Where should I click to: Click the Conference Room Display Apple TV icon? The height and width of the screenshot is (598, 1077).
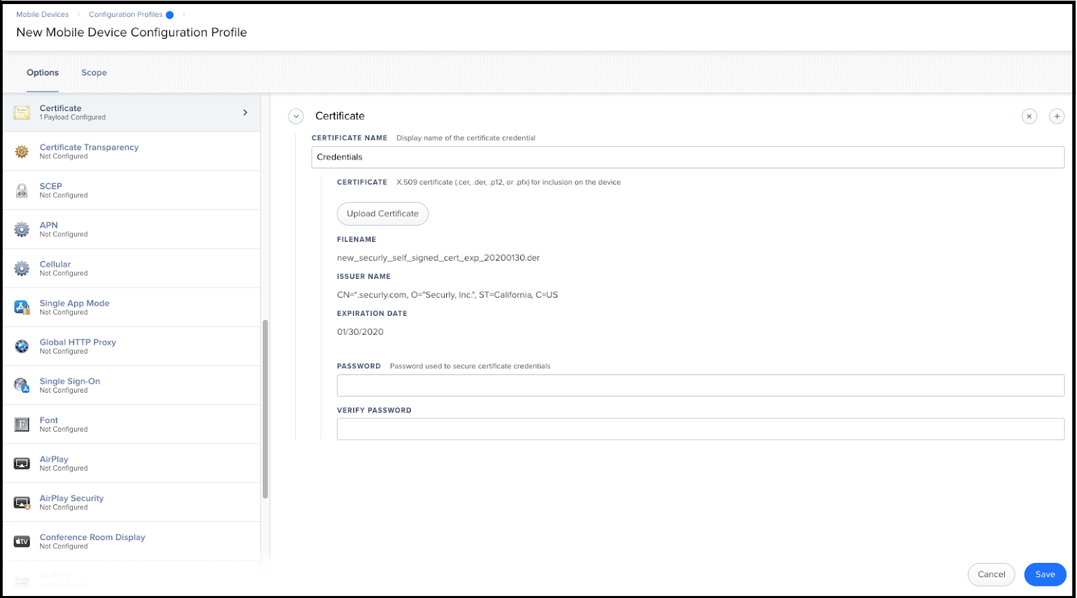(22, 541)
